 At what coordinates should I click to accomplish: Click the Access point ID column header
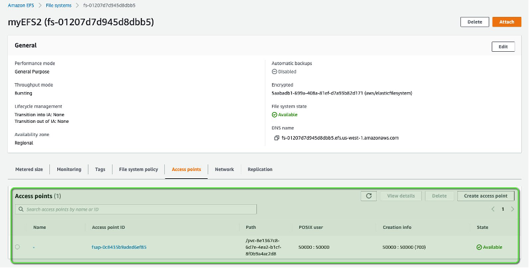coord(108,228)
